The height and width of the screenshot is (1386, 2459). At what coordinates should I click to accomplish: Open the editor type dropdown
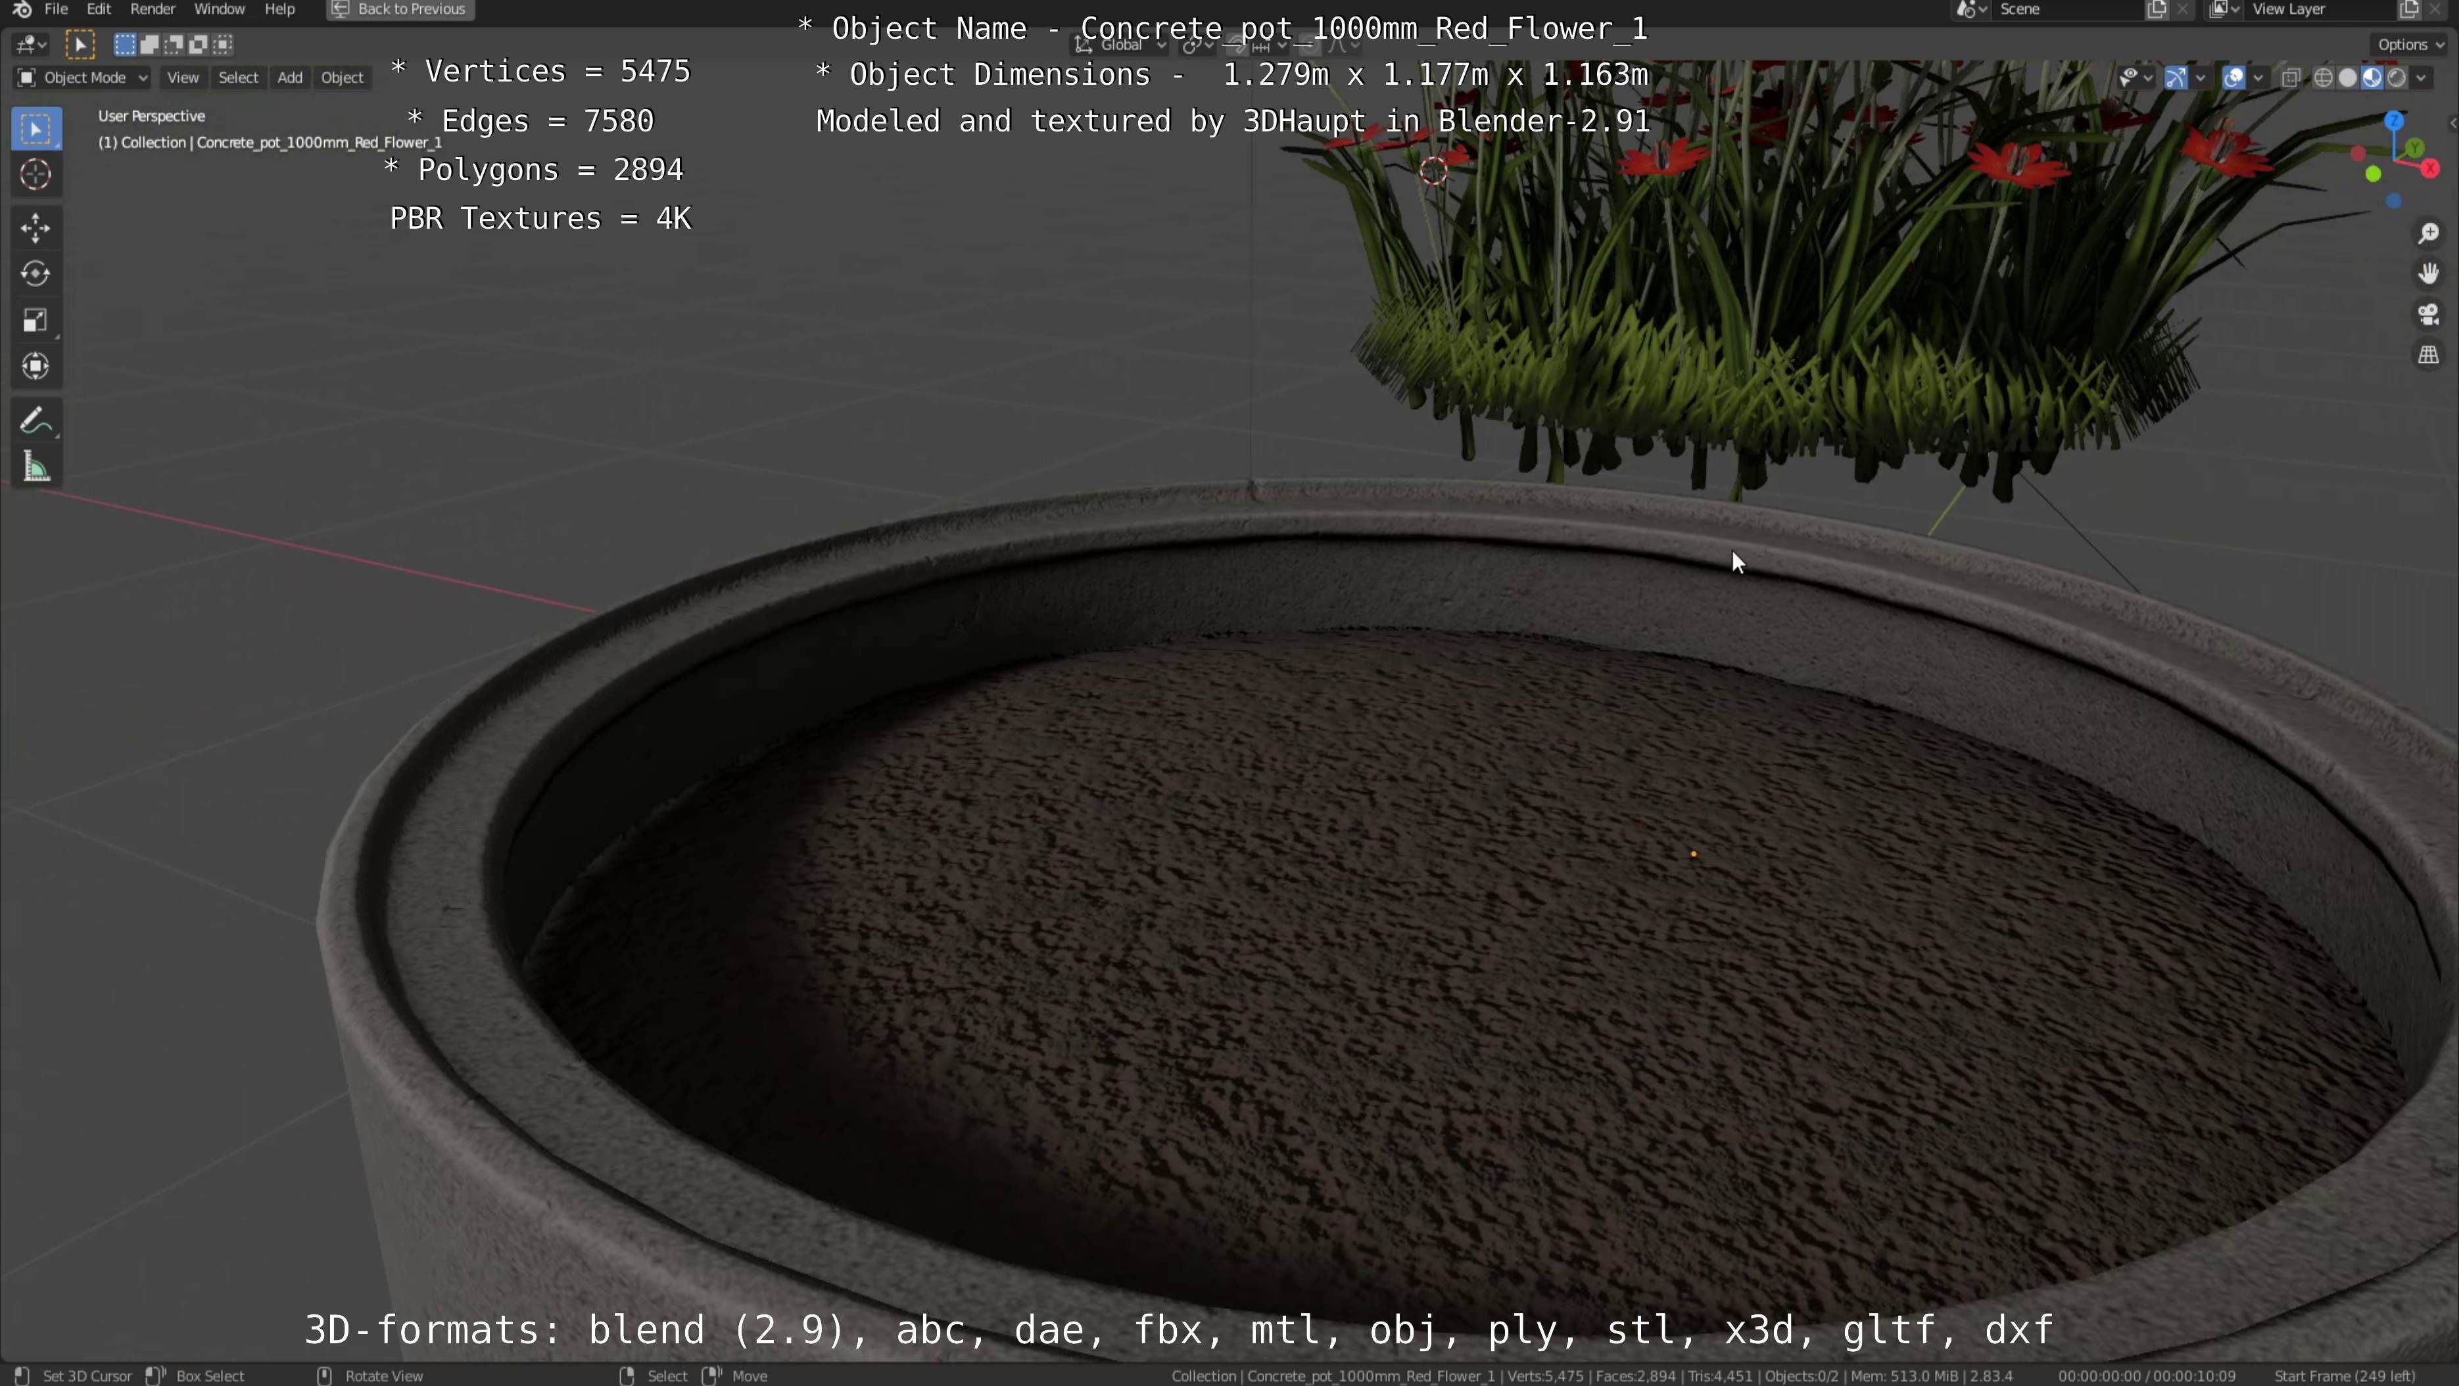coord(30,44)
